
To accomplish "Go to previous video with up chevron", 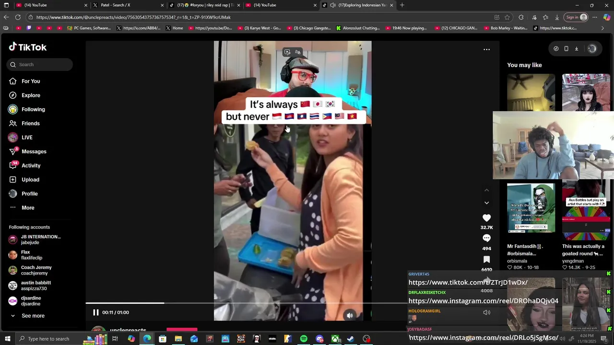I will click(486, 190).
